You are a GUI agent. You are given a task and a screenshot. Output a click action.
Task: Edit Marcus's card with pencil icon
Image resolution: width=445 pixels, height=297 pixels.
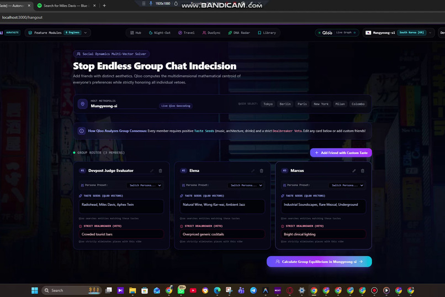coord(354,171)
